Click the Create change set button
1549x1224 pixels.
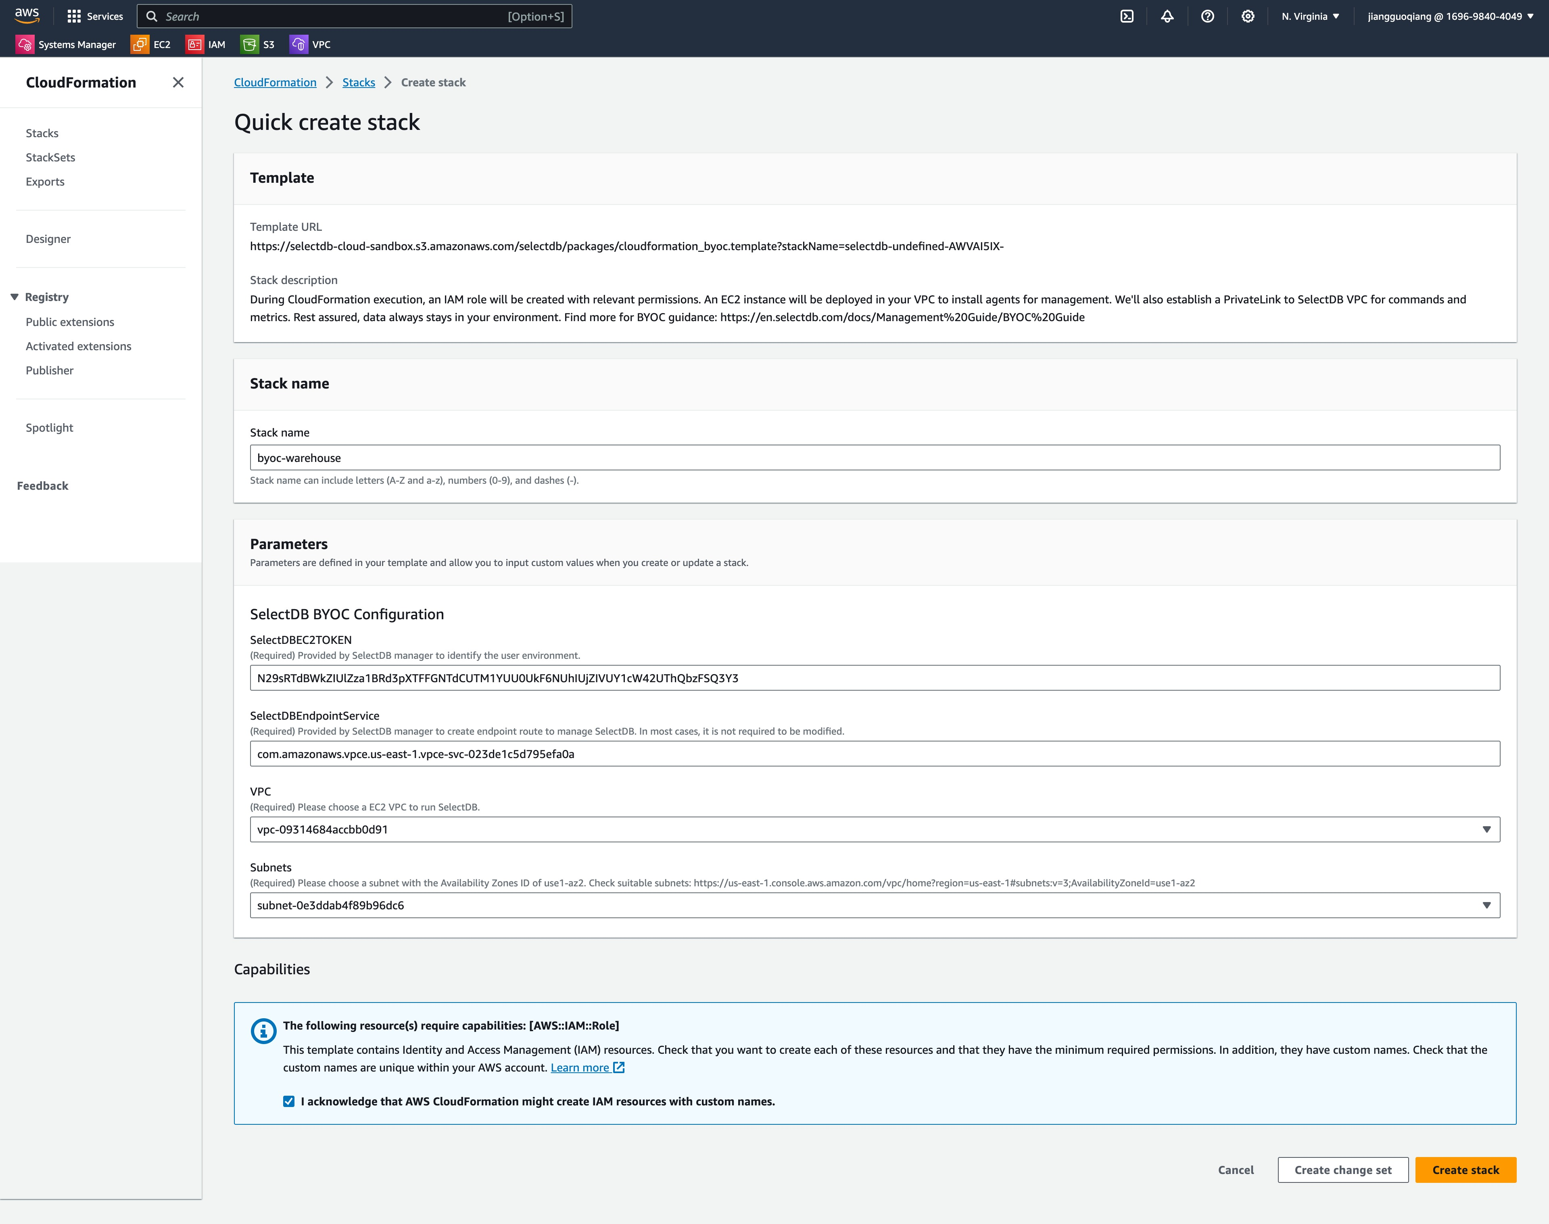(1342, 1170)
